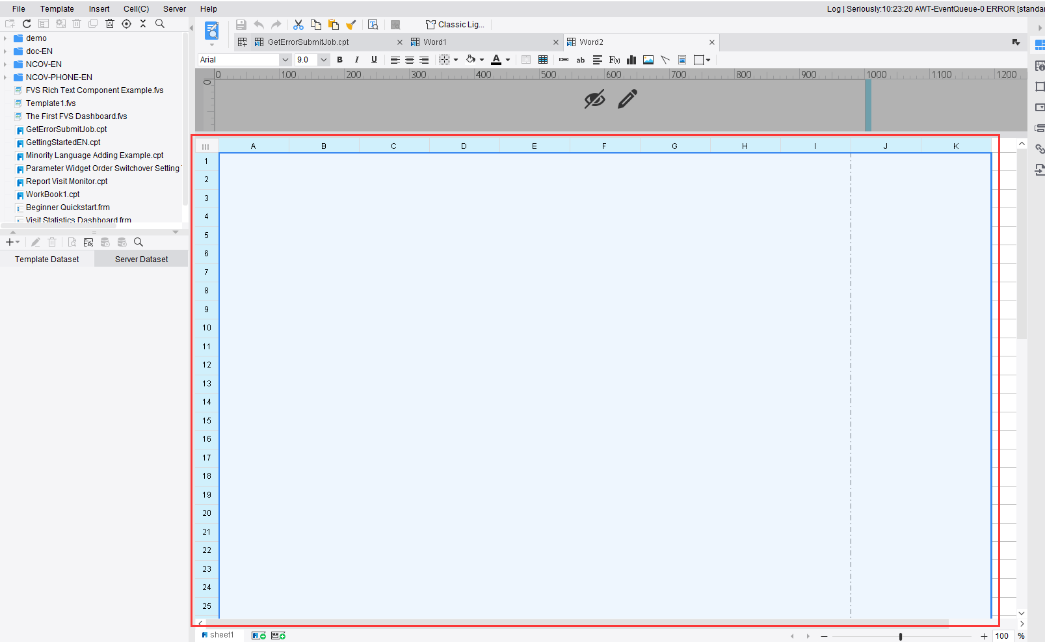Search datasets using the magnifier icon
Viewport: 1045px width, 642px height.
pos(138,242)
